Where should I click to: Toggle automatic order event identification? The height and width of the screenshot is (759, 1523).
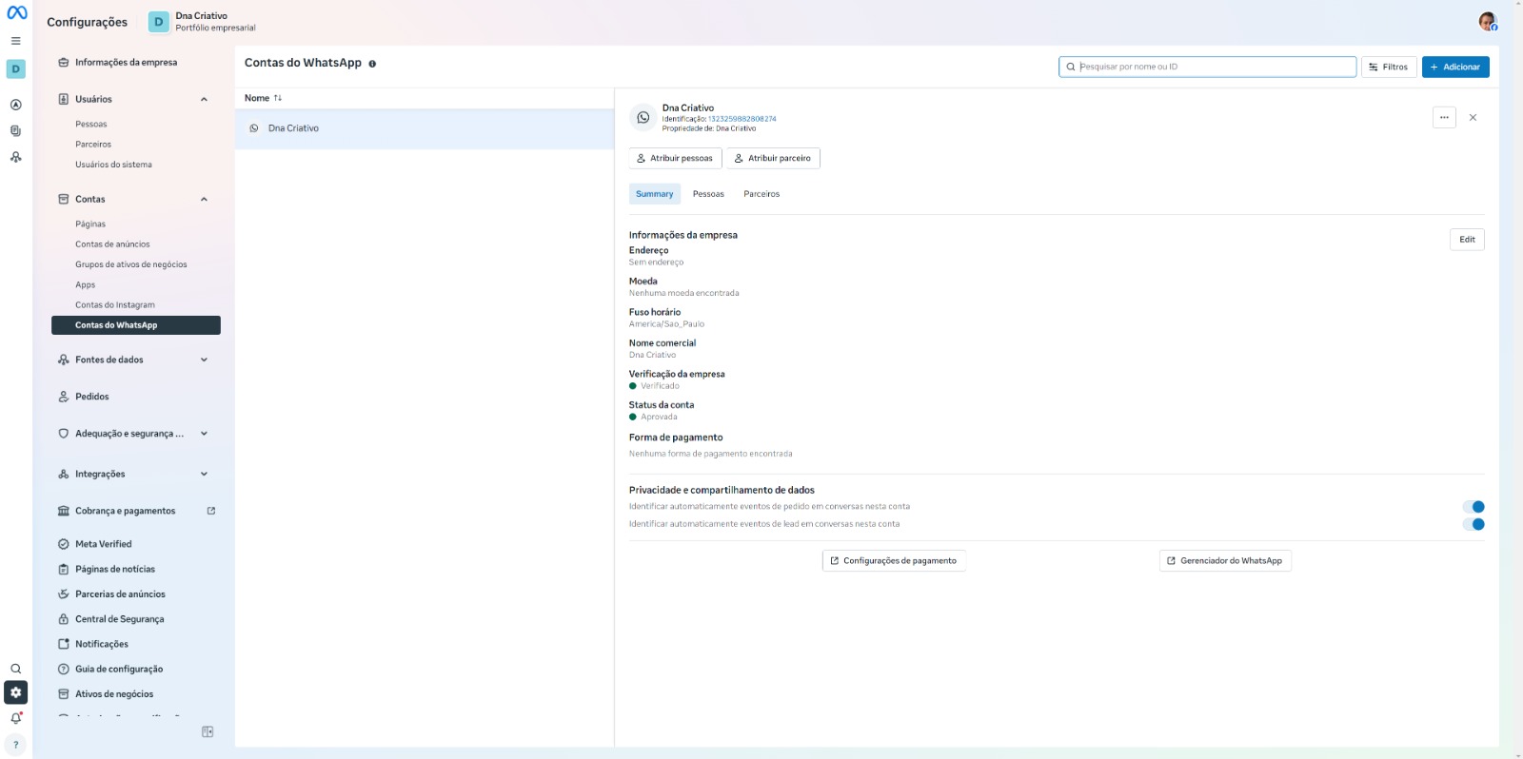coord(1474,507)
